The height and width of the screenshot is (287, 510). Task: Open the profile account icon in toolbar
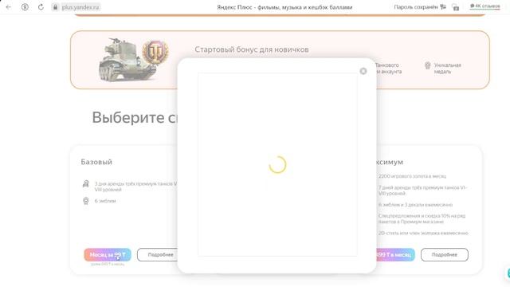point(25,7)
